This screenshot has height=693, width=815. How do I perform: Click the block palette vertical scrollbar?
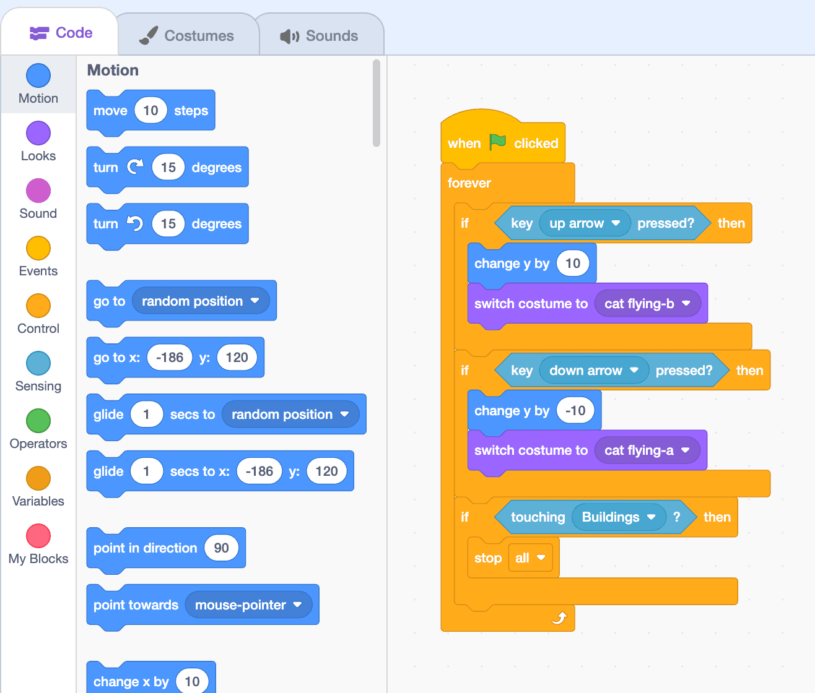pyautogui.click(x=377, y=103)
